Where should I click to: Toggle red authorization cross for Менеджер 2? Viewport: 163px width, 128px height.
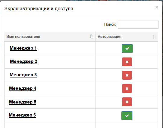click(x=127, y=62)
